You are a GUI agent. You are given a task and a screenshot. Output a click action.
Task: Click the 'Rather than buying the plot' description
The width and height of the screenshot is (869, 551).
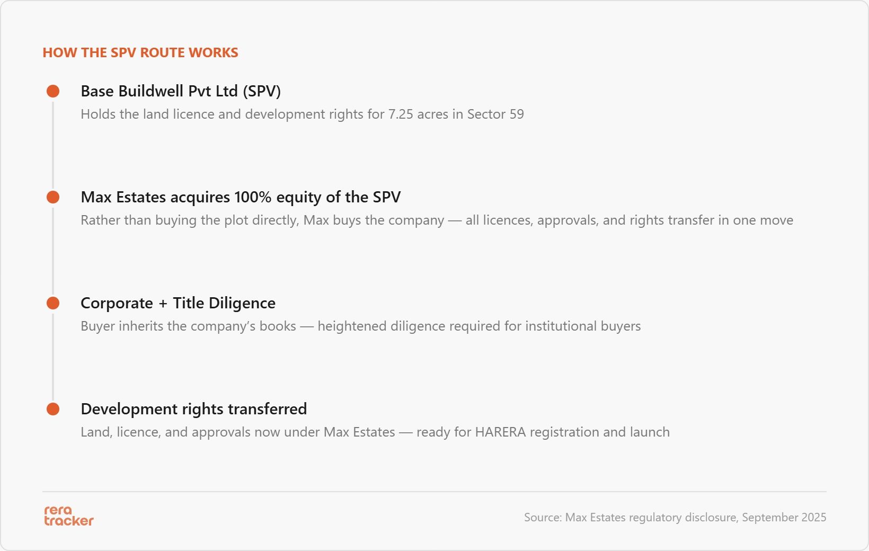[x=437, y=220]
